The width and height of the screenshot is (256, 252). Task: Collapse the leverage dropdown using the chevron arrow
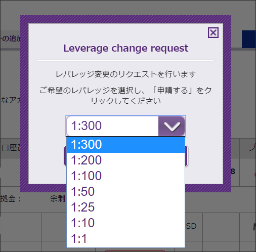point(172,126)
